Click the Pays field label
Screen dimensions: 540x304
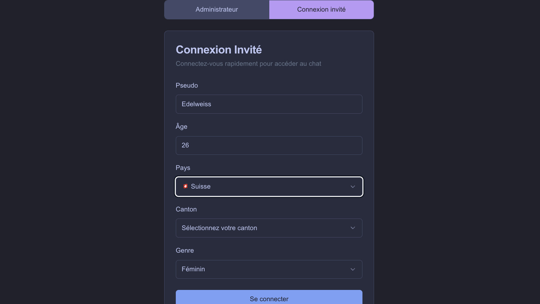183,168
